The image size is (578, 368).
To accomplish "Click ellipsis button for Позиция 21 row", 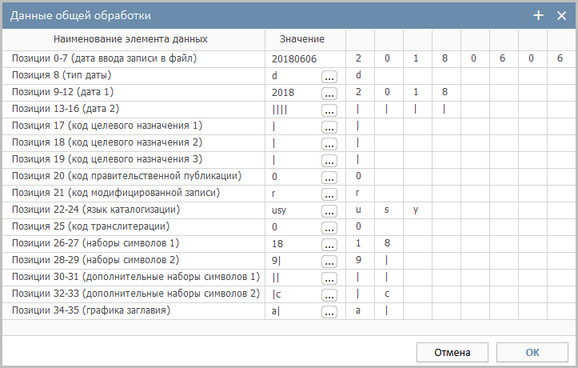I will 330,194.
